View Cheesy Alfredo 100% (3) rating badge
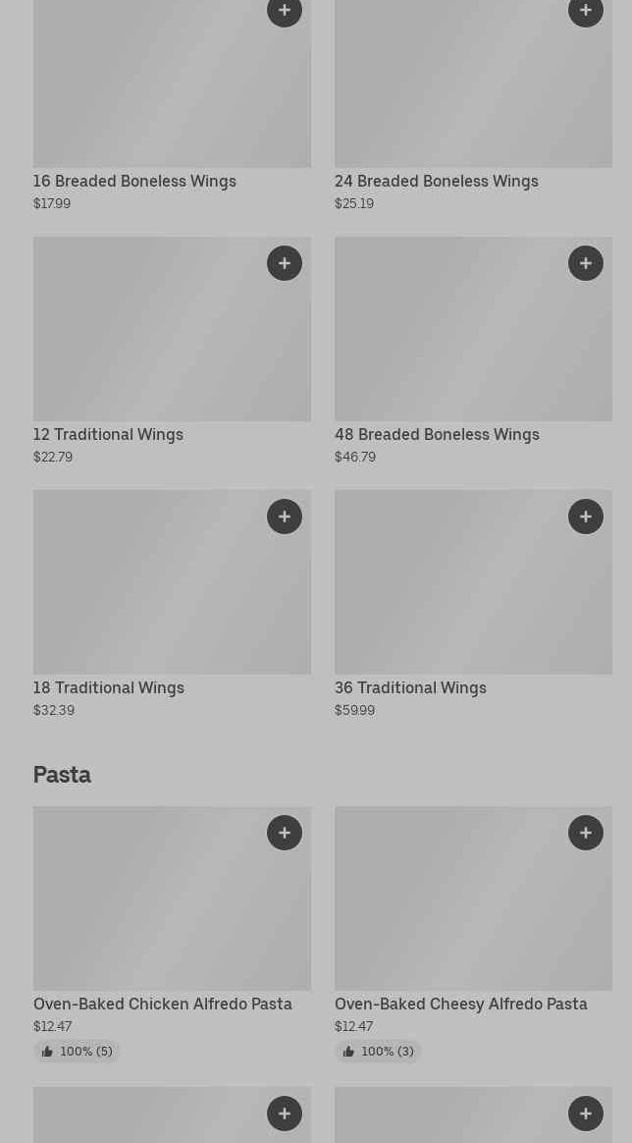Screen dimensions: 632x1143 coord(378,1052)
